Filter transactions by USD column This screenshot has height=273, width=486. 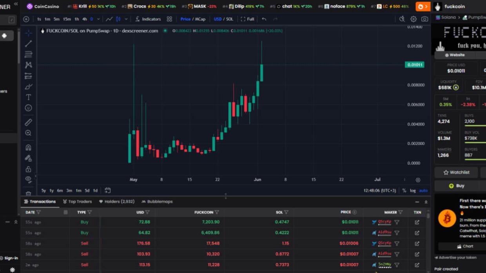[x=147, y=212]
